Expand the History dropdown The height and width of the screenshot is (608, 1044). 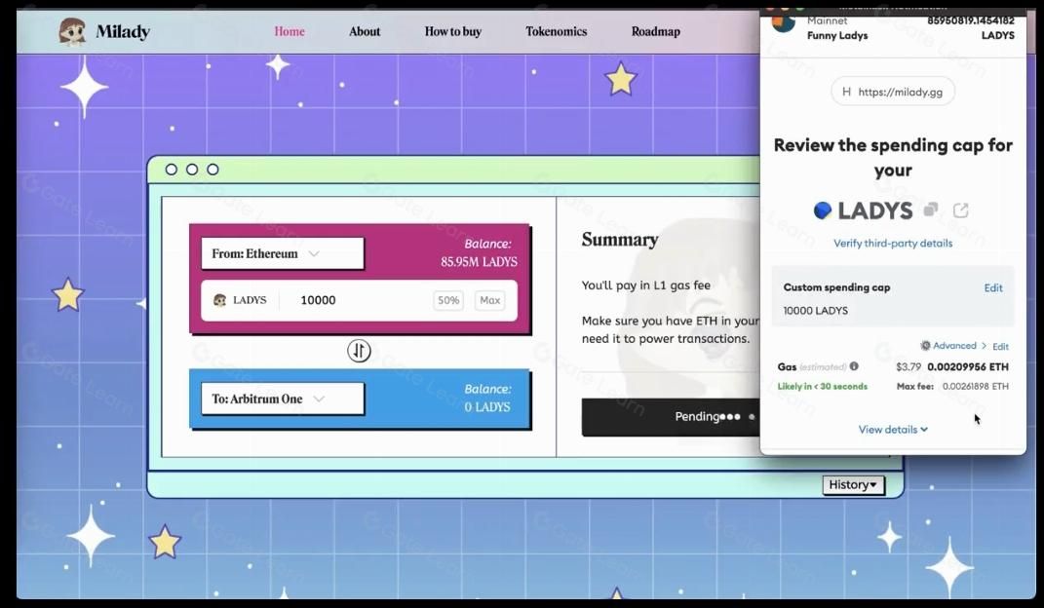click(x=853, y=485)
